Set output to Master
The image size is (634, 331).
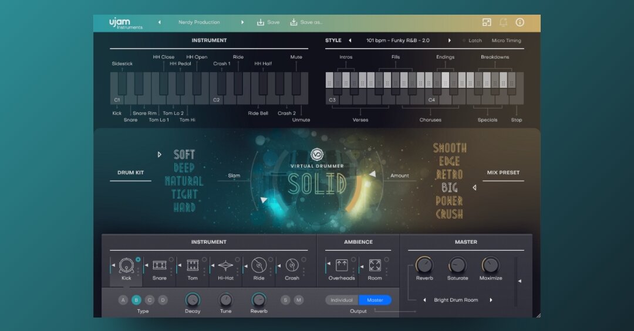point(375,300)
